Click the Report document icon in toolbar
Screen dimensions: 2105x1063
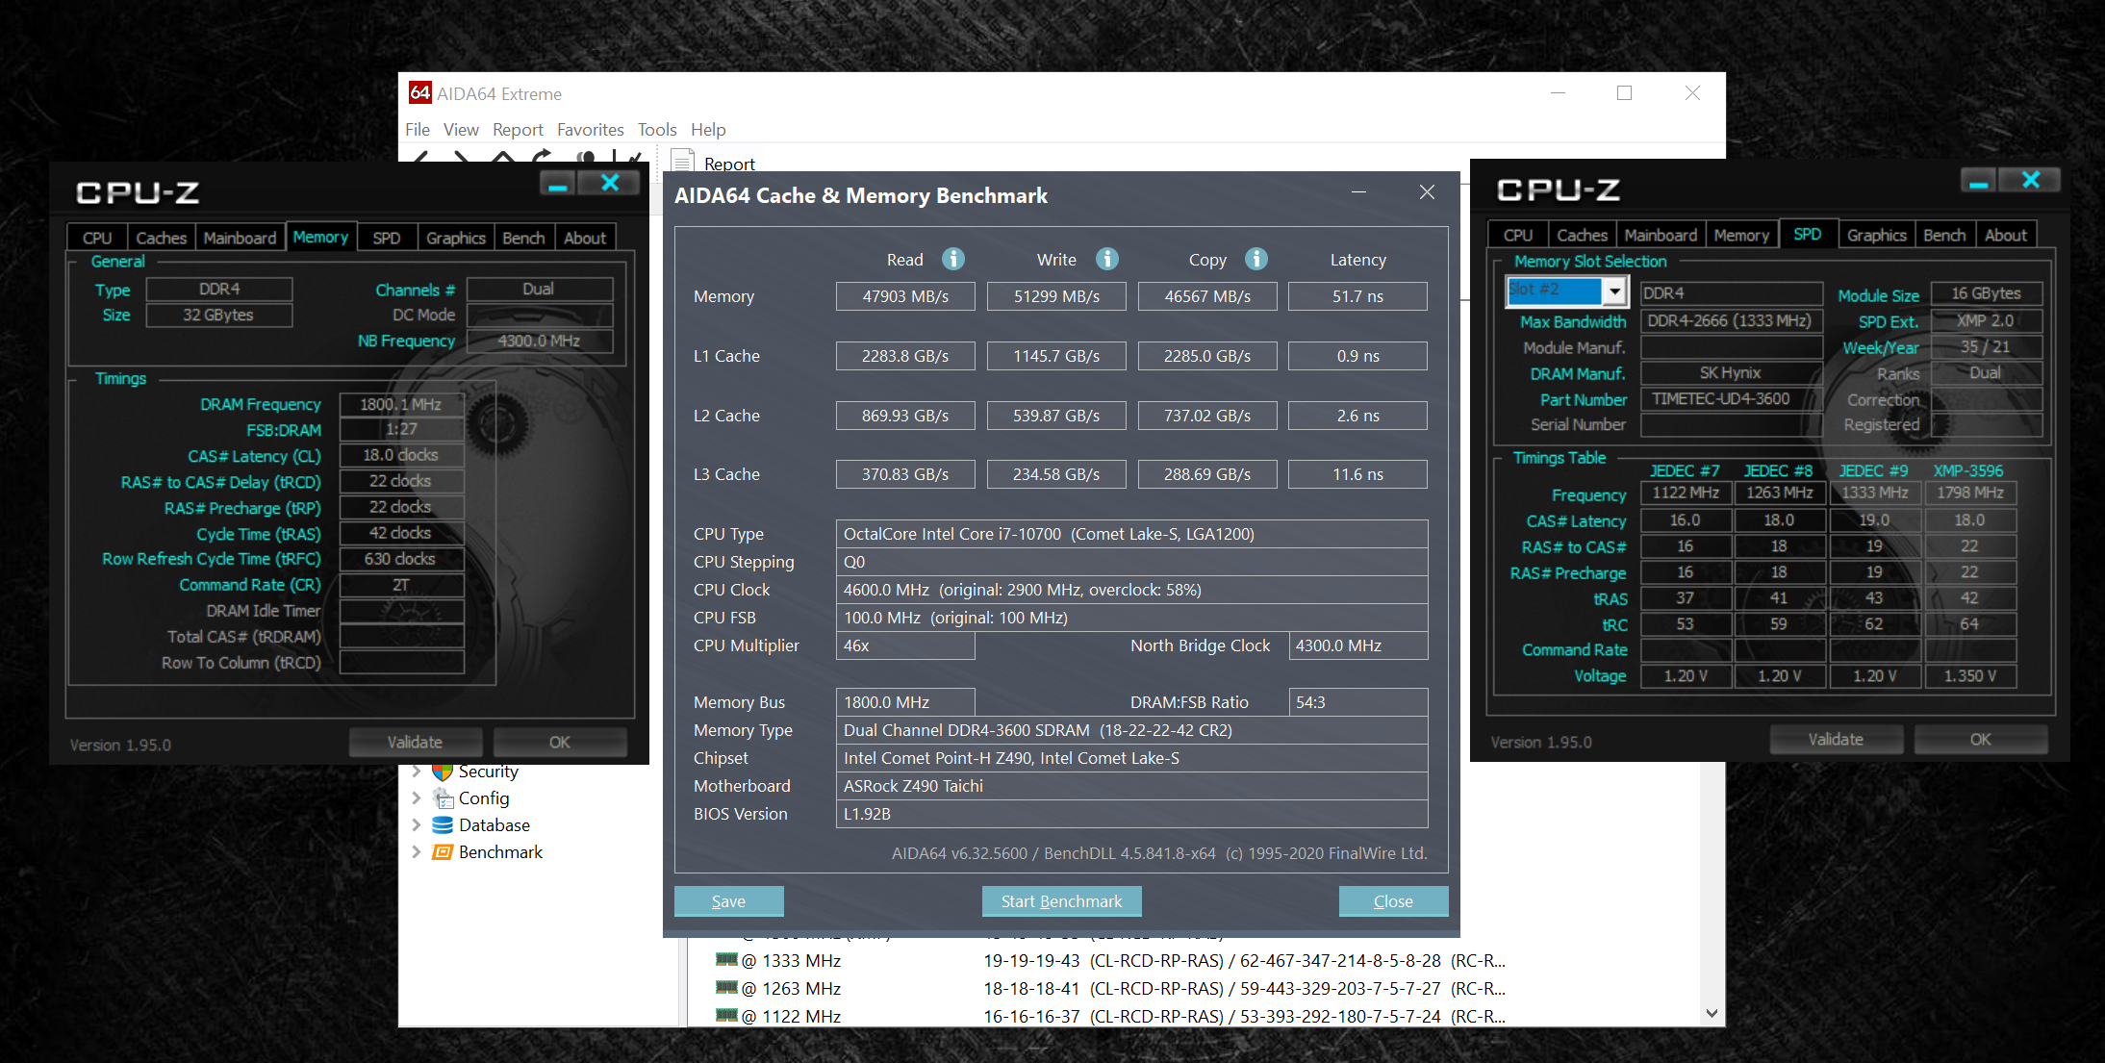[x=682, y=162]
